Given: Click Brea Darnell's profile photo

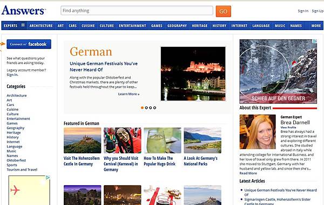Looking at the screenshot, I should pos(258,132).
